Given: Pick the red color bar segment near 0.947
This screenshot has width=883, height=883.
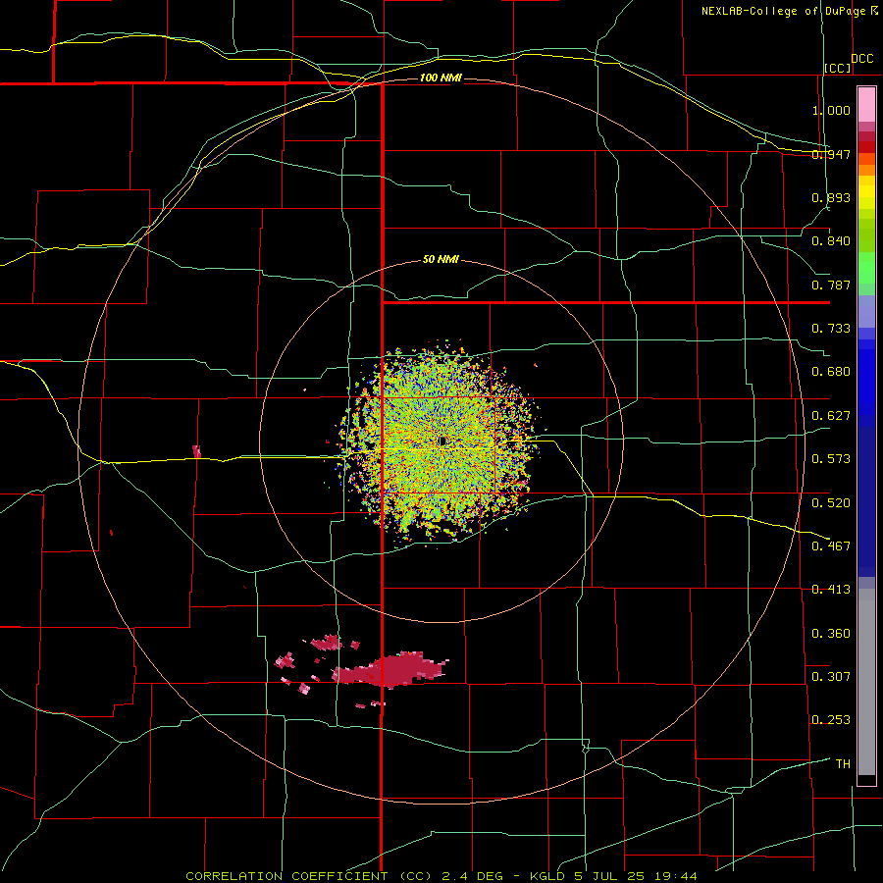Looking at the screenshot, I should pos(866,147).
